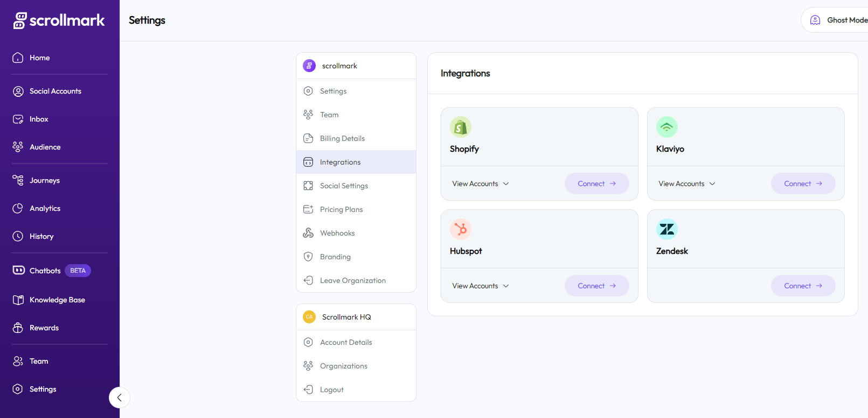Click the Hubspot logo icon
868x418 pixels.
click(461, 229)
